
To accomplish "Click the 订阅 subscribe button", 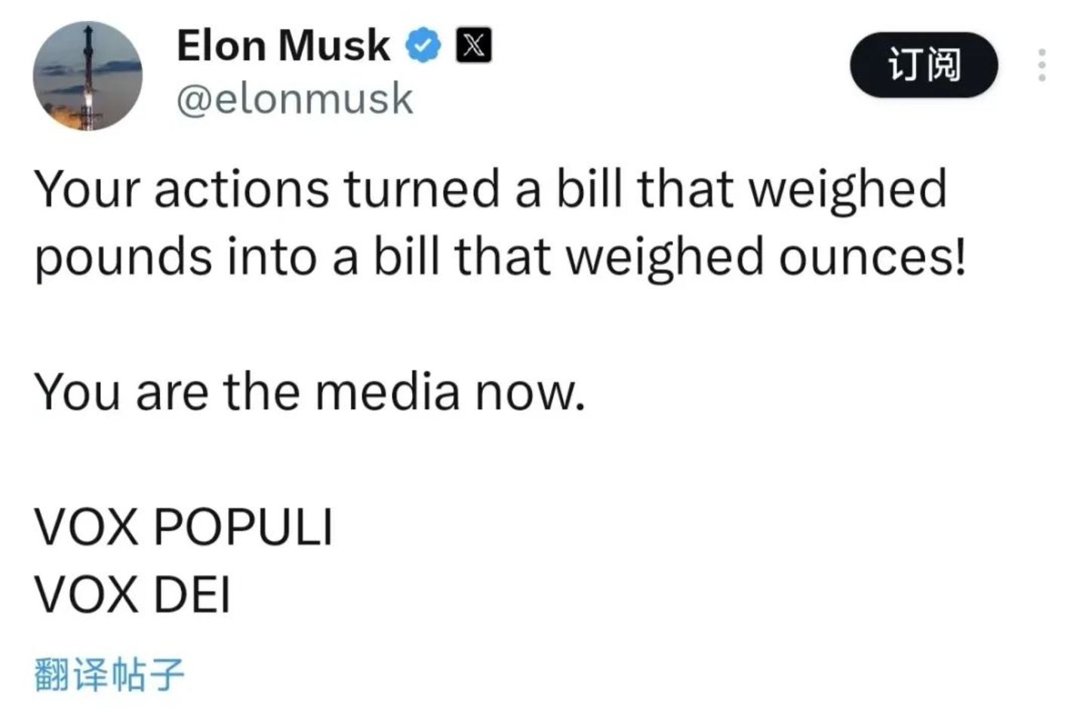I will (924, 65).
